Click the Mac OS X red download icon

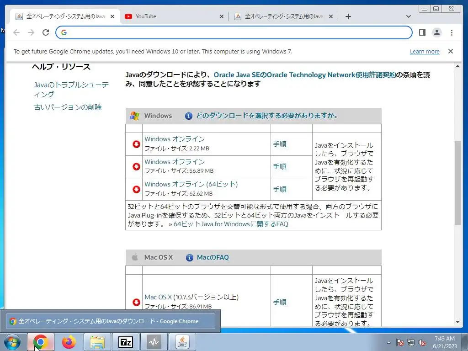(x=136, y=302)
